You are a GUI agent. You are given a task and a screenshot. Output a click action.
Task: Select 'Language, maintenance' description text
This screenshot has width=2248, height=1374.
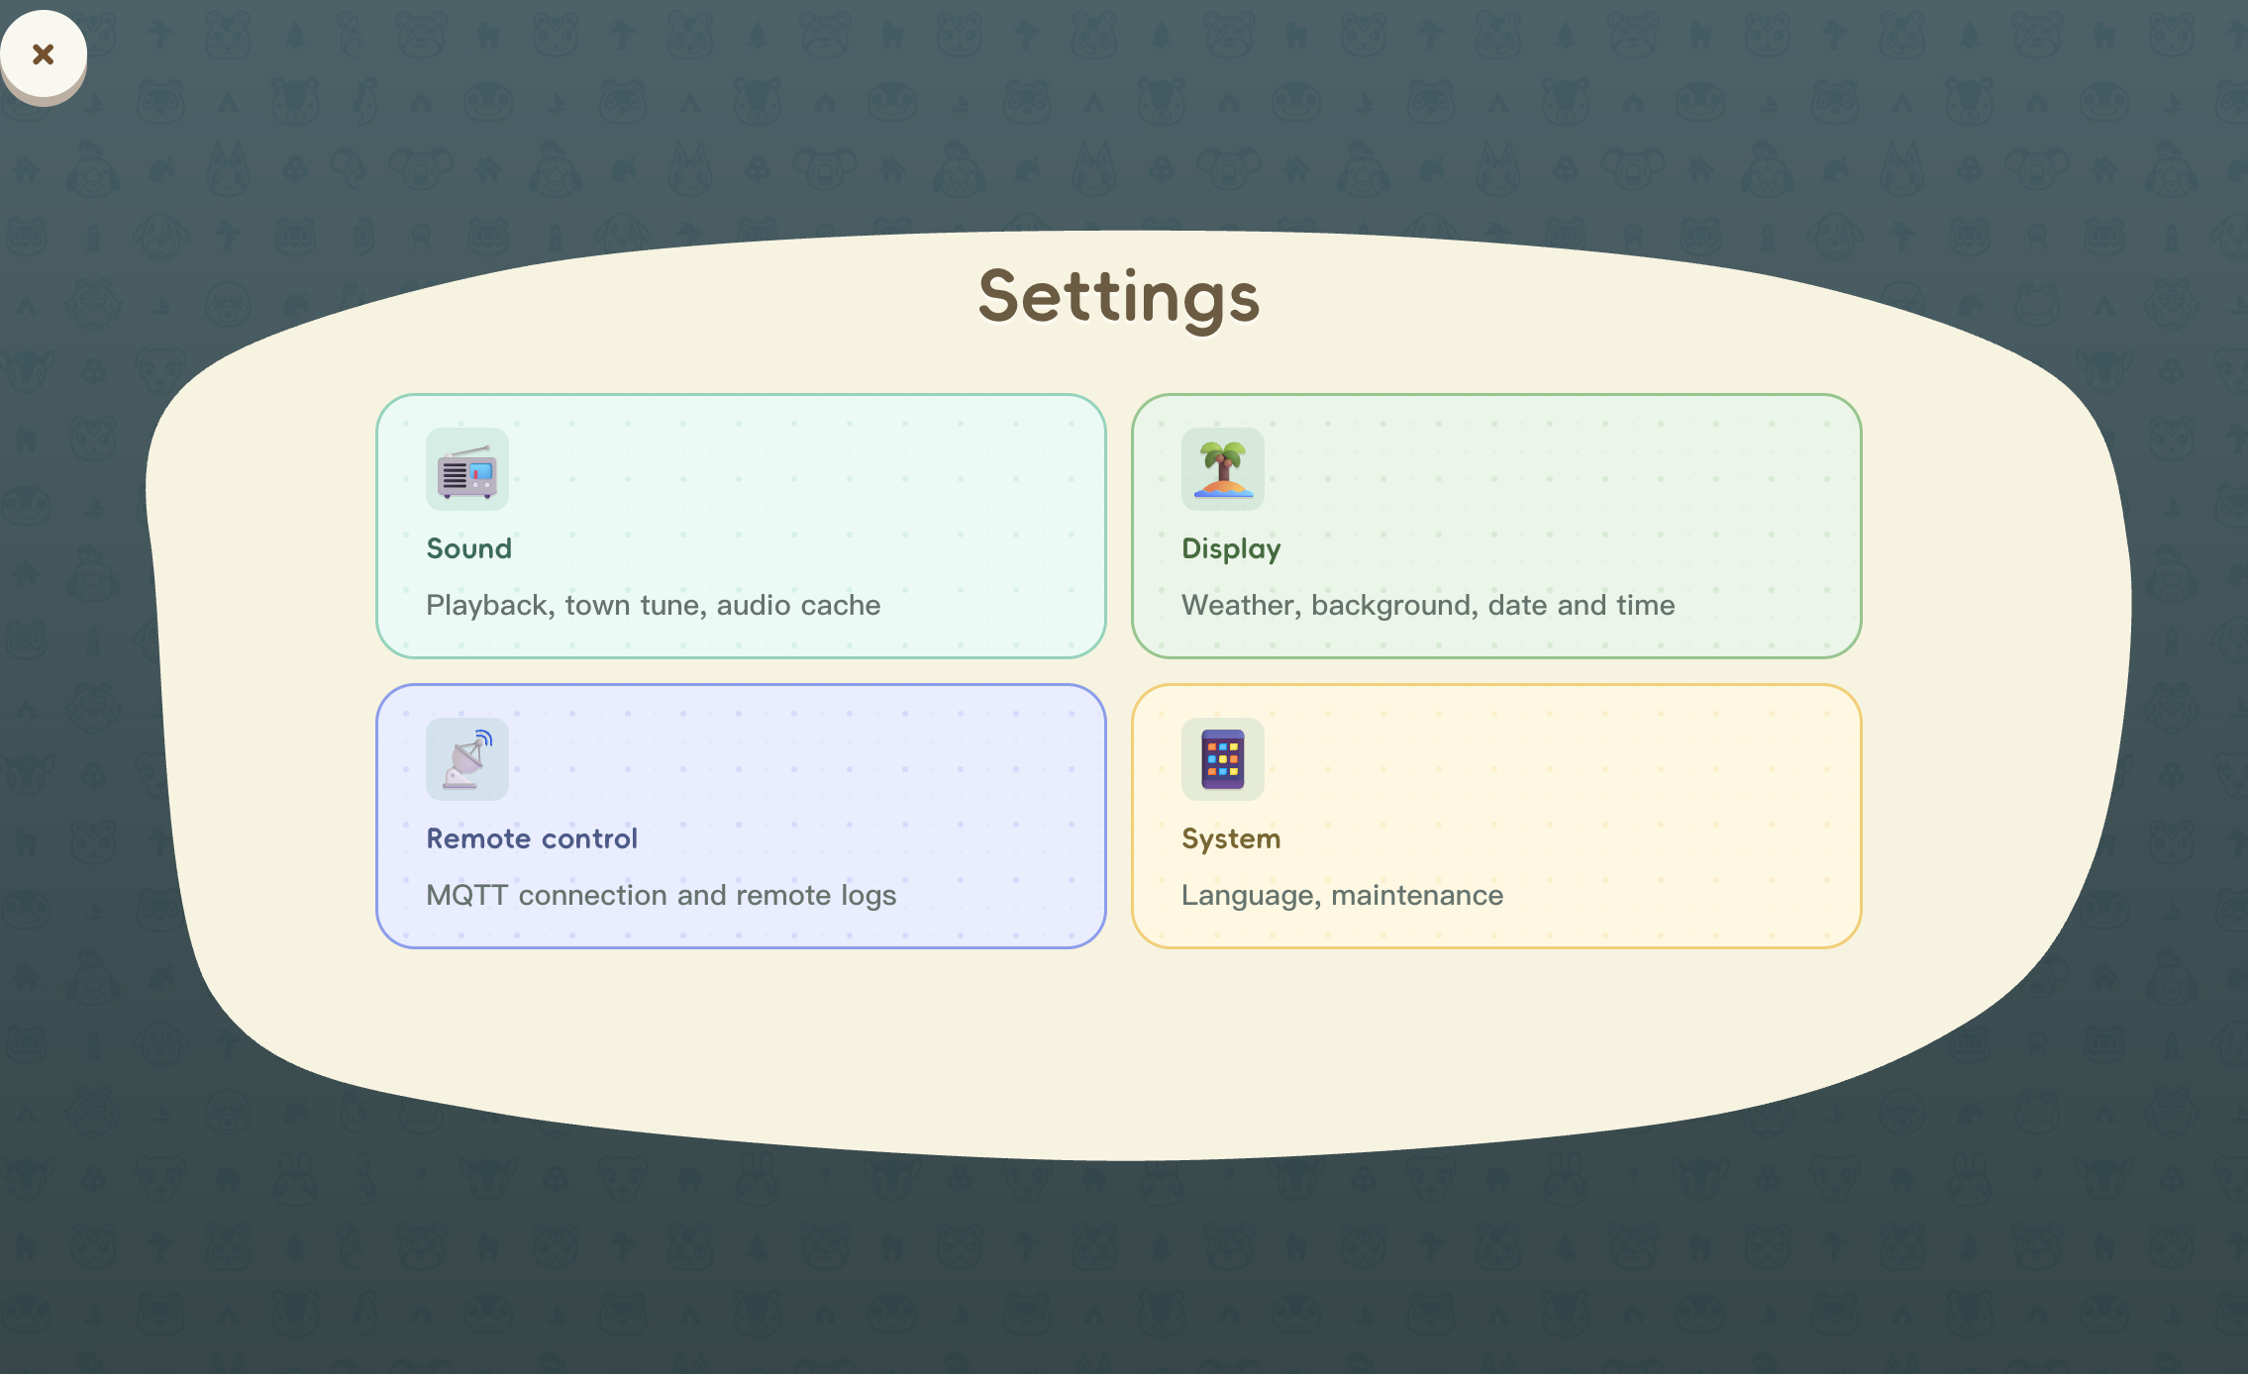pyautogui.click(x=1342, y=895)
